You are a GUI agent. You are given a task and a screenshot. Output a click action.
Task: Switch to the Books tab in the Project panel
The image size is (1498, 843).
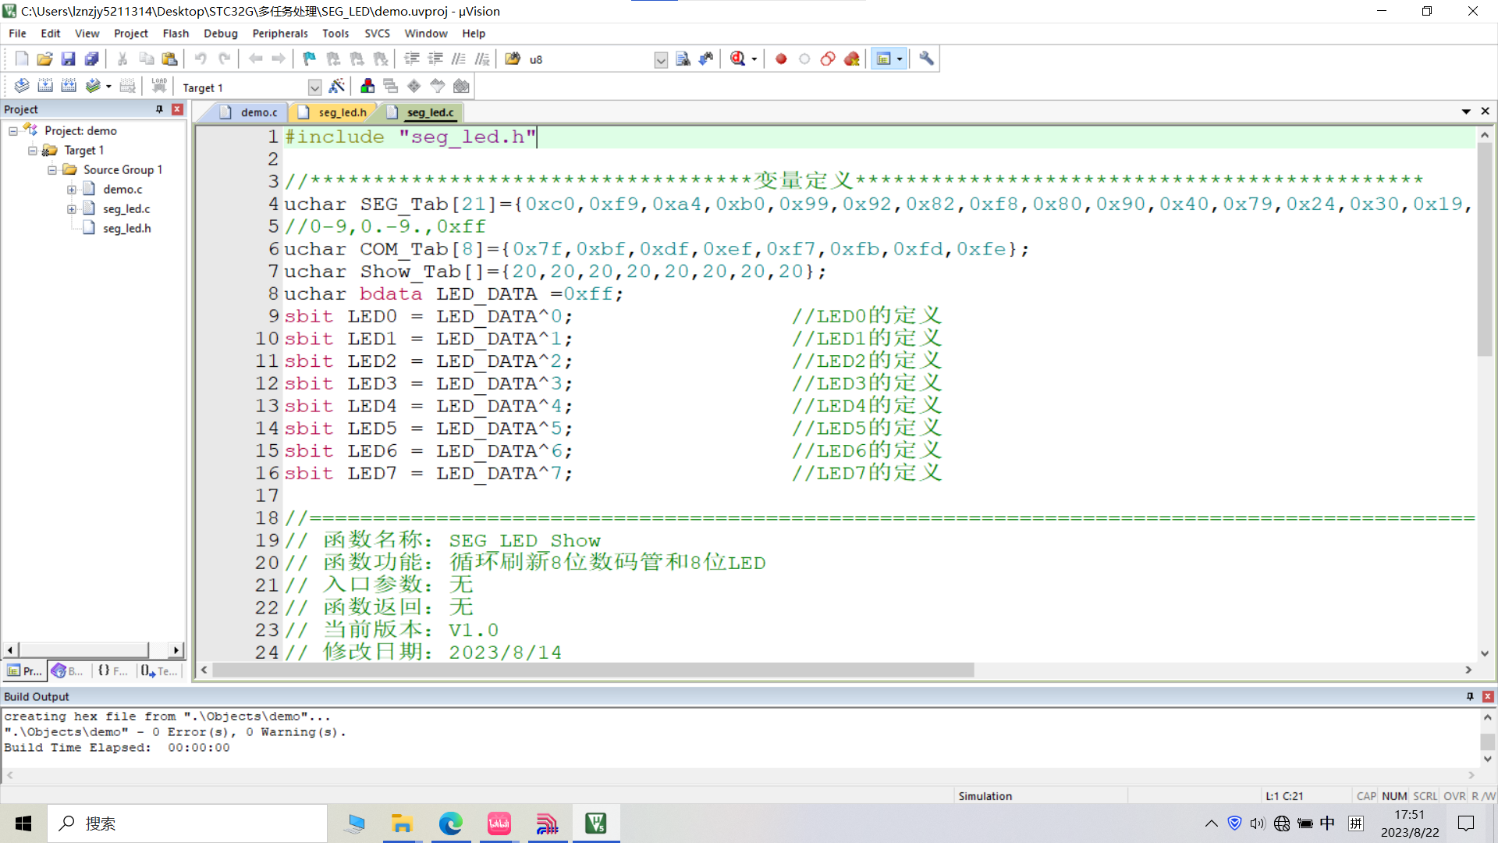tap(67, 670)
